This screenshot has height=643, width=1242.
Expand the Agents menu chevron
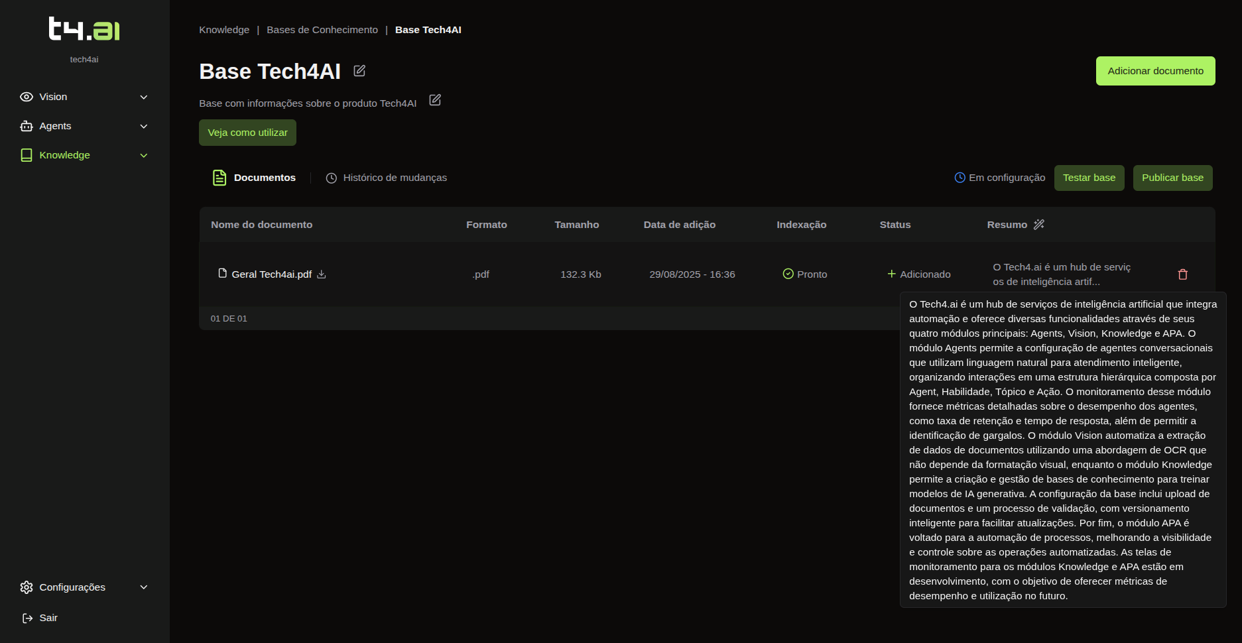point(144,126)
